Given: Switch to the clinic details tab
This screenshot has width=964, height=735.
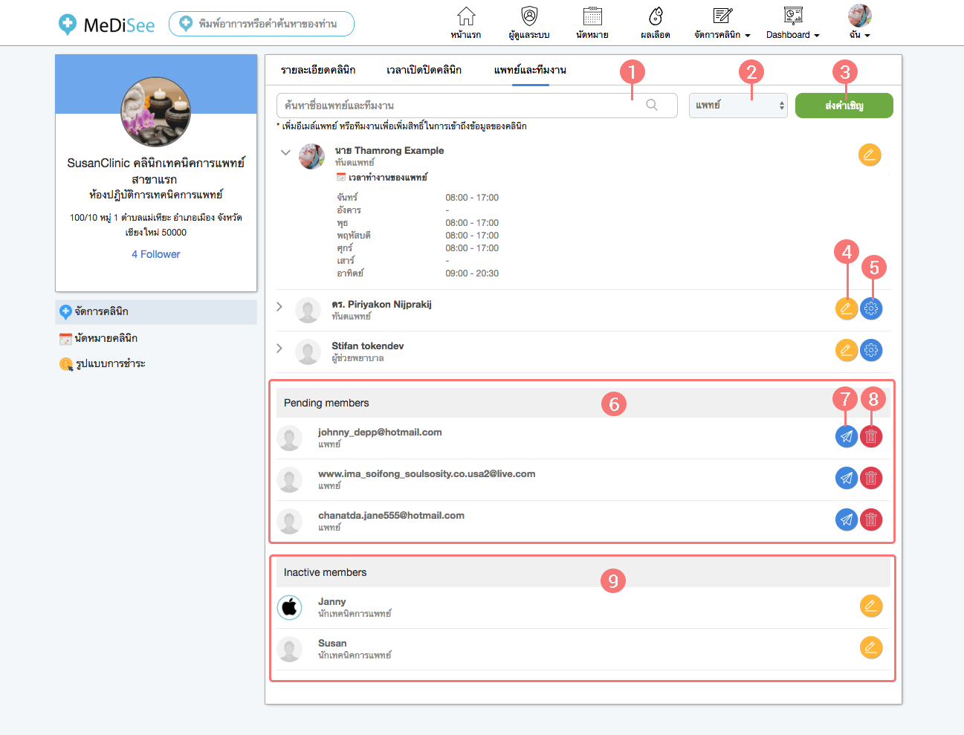Looking at the screenshot, I should point(317,70).
